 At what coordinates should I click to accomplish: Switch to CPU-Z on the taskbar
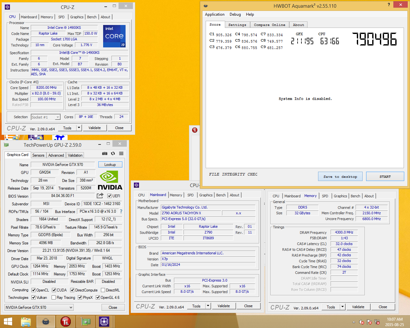(105, 322)
